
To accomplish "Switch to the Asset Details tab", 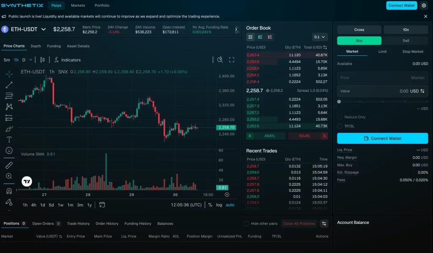I will tap(78, 46).
